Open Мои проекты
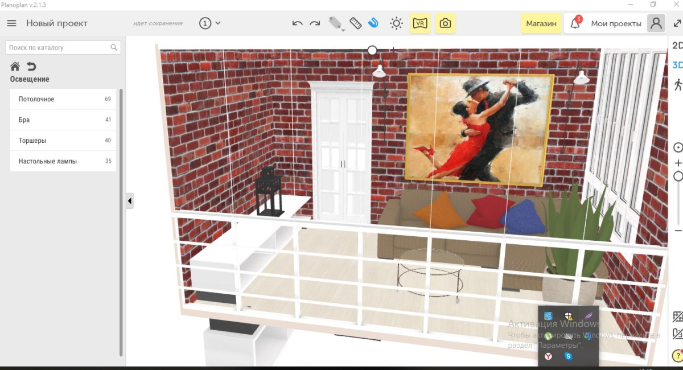 616,23
